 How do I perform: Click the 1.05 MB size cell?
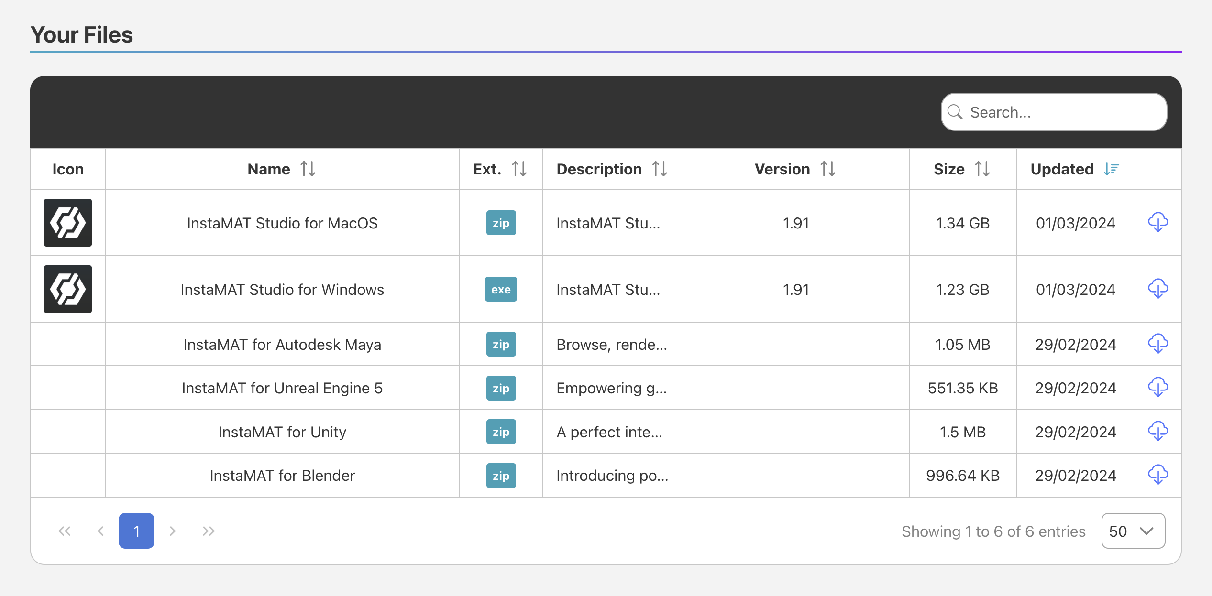962,345
